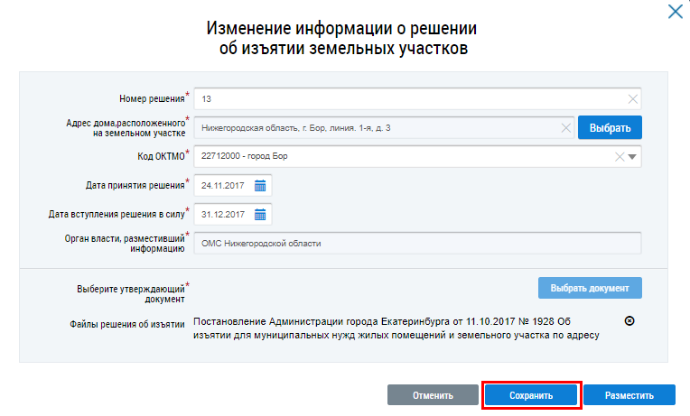Click the Отменить button

point(433,395)
